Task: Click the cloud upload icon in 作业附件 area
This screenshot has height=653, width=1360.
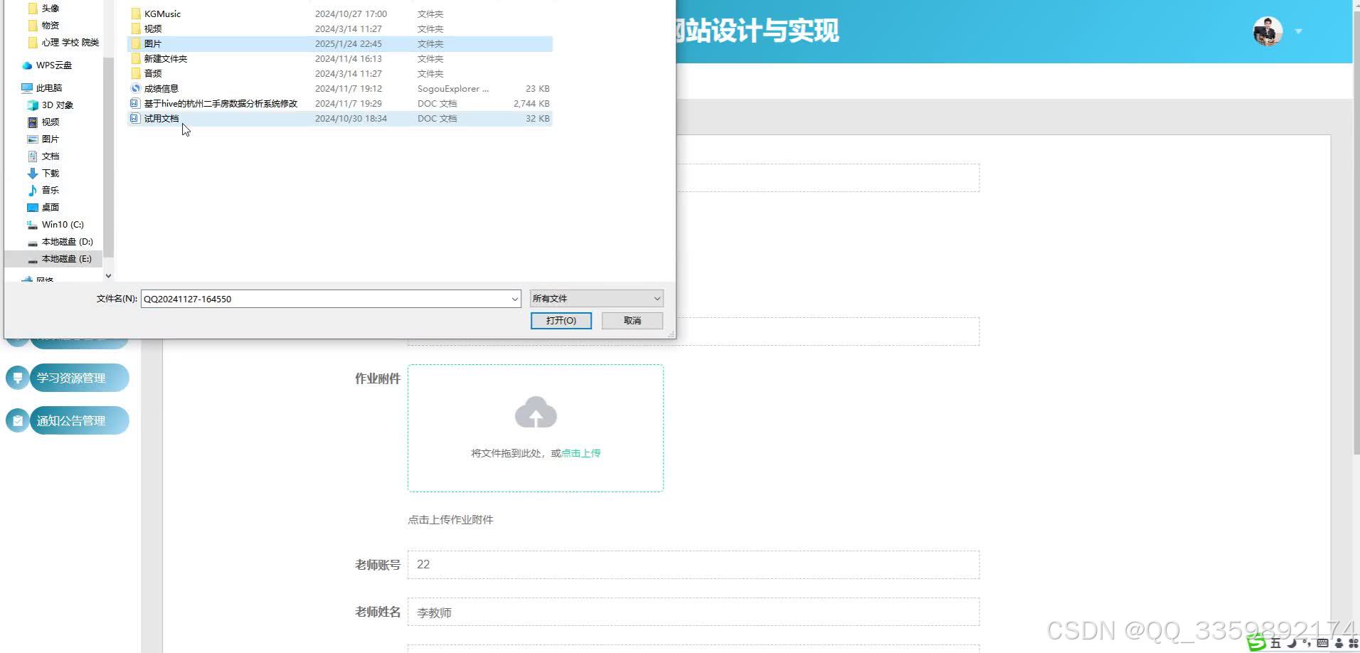Action: [536, 411]
